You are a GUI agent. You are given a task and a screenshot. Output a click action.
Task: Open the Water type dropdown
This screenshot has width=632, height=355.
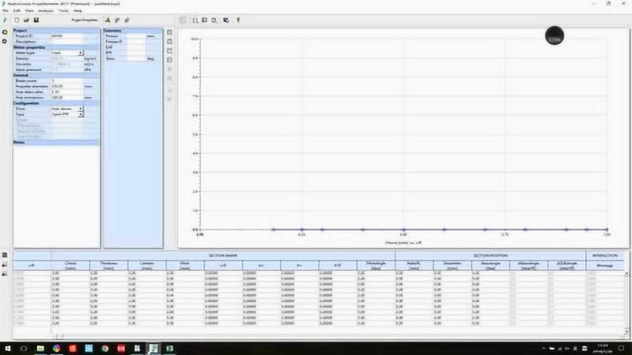point(80,53)
